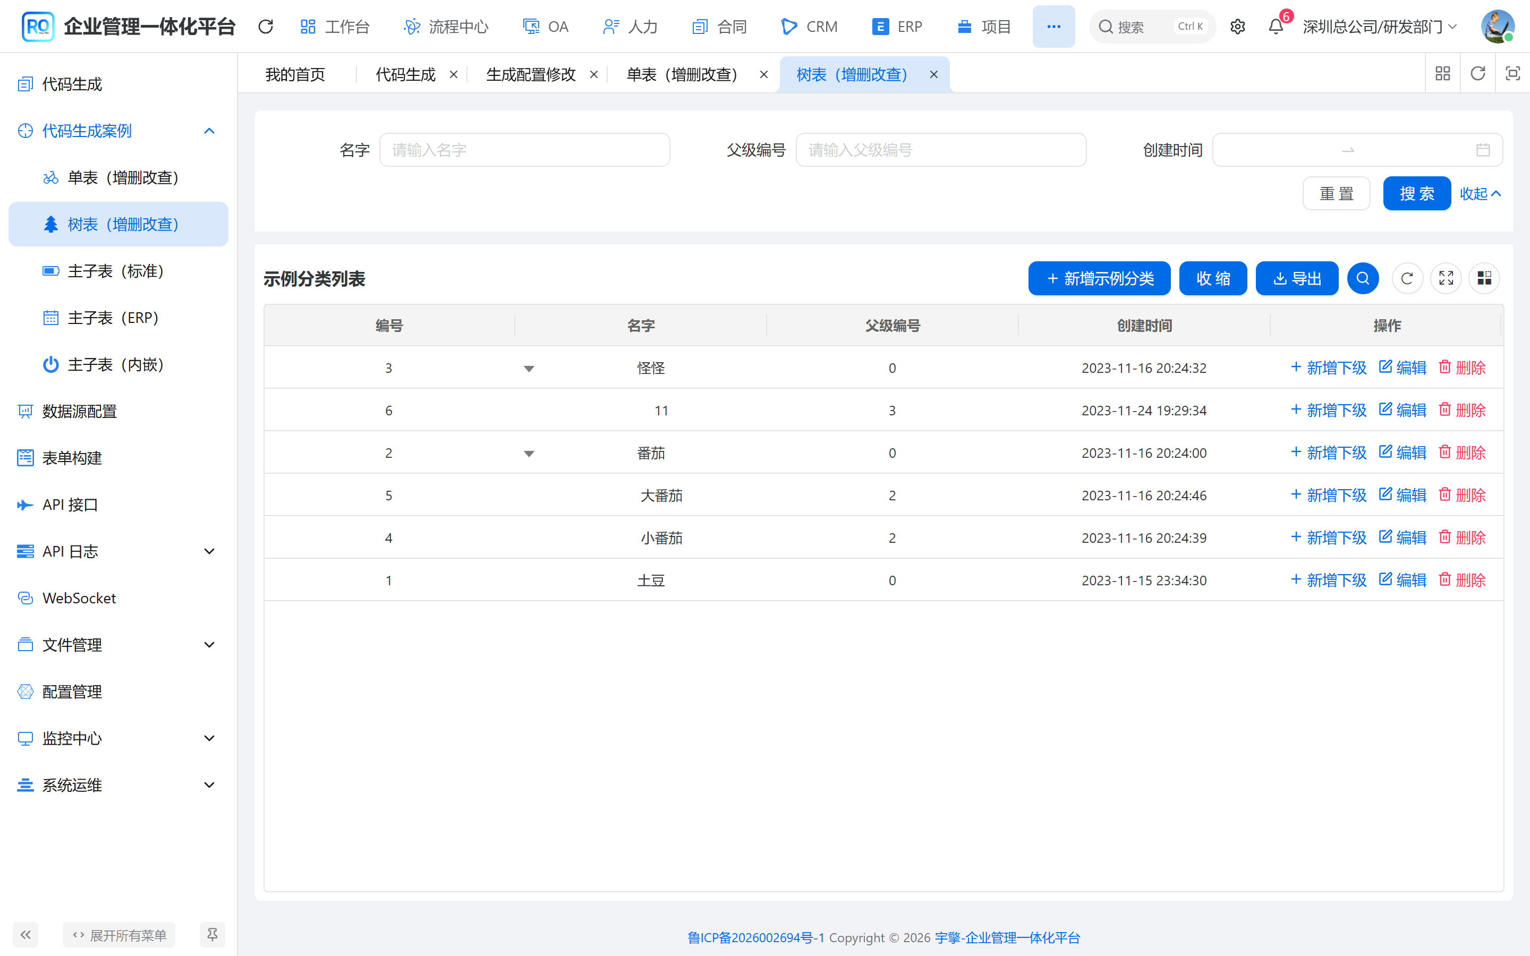Click 收起 to collapse search filters

pyautogui.click(x=1480, y=193)
